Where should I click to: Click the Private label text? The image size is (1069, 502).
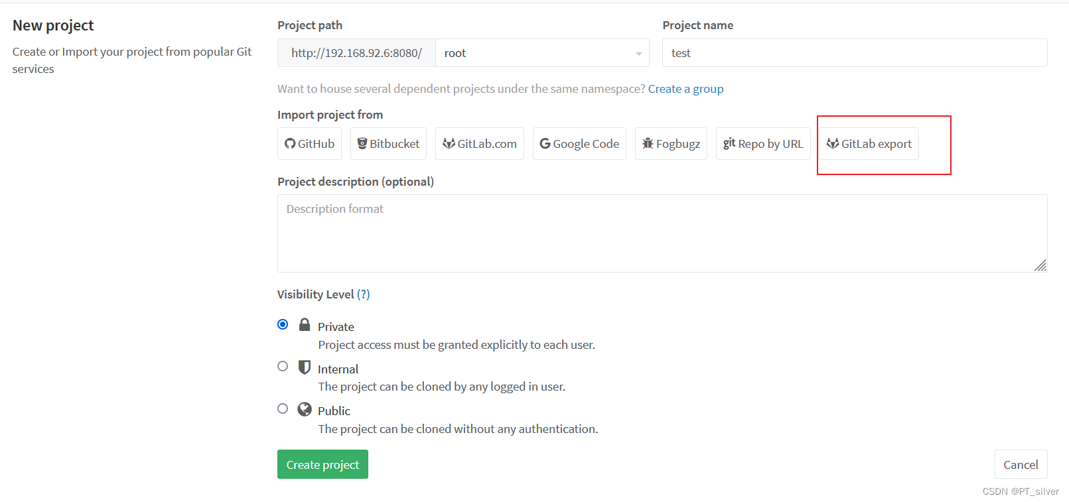coord(336,327)
